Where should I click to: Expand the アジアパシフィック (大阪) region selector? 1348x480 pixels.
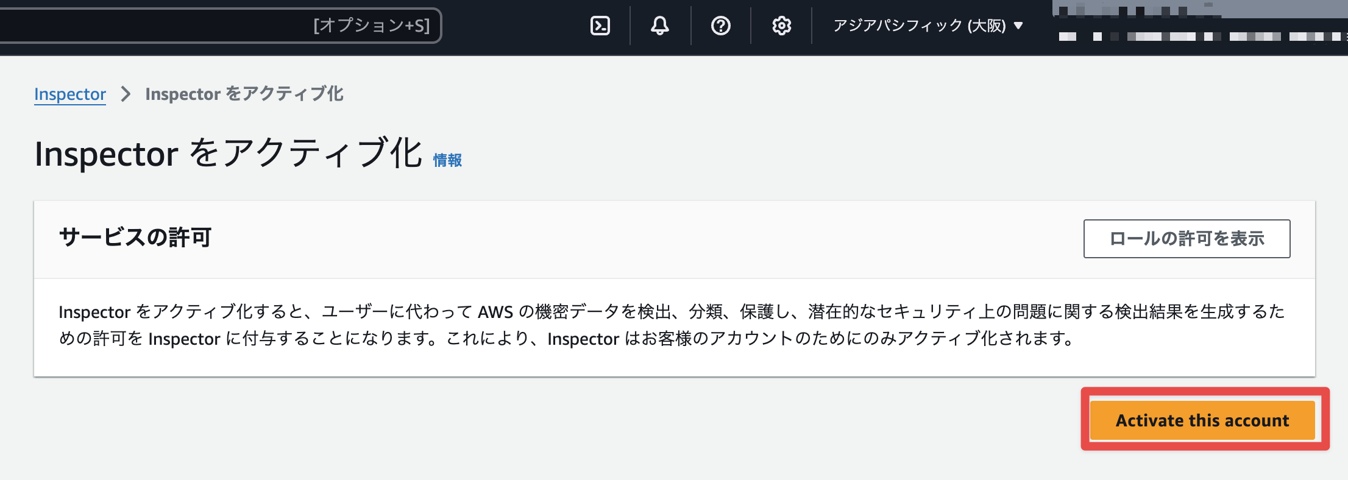[x=919, y=26]
